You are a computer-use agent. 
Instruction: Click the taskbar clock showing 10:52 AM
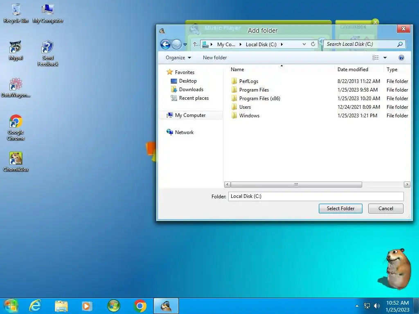tap(397, 306)
